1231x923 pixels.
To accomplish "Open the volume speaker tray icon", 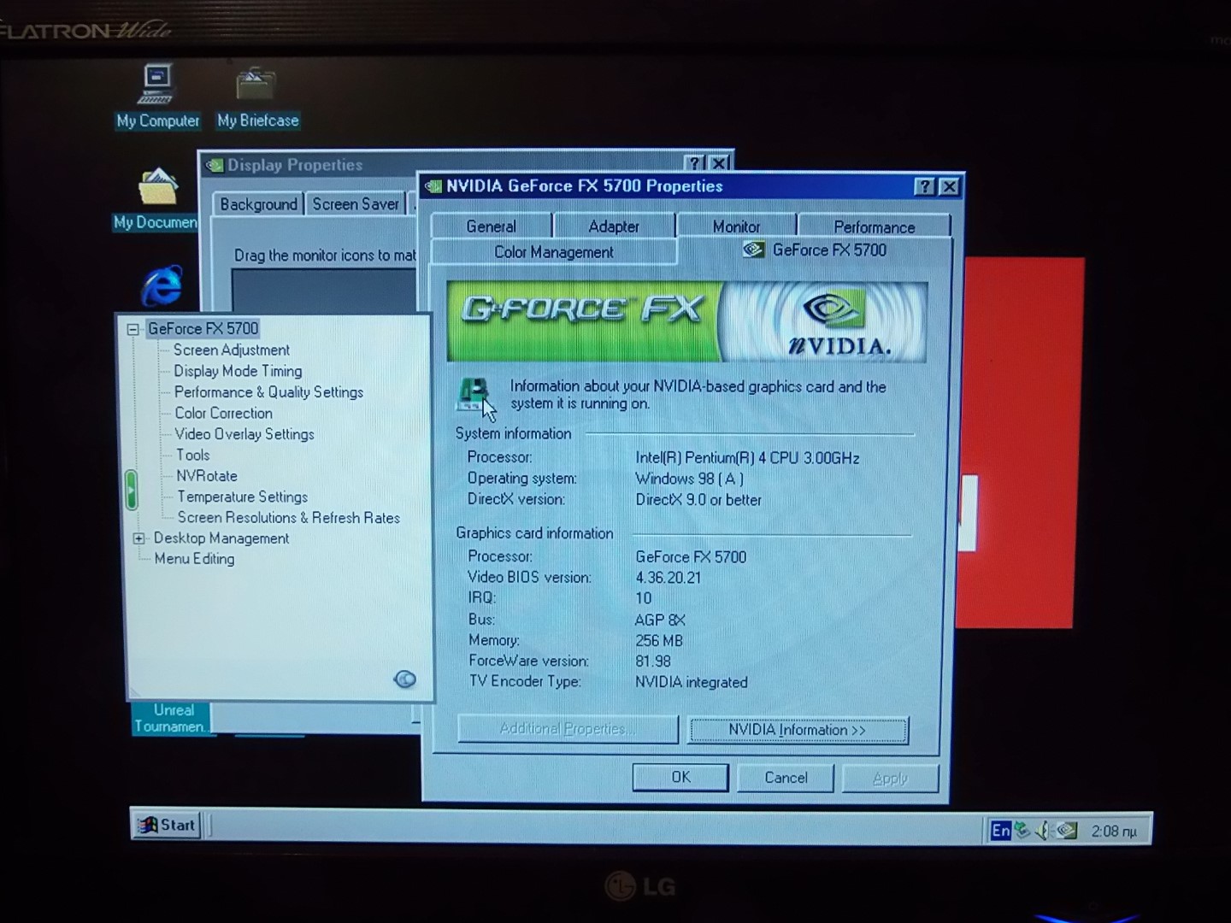I will [1042, 831].
